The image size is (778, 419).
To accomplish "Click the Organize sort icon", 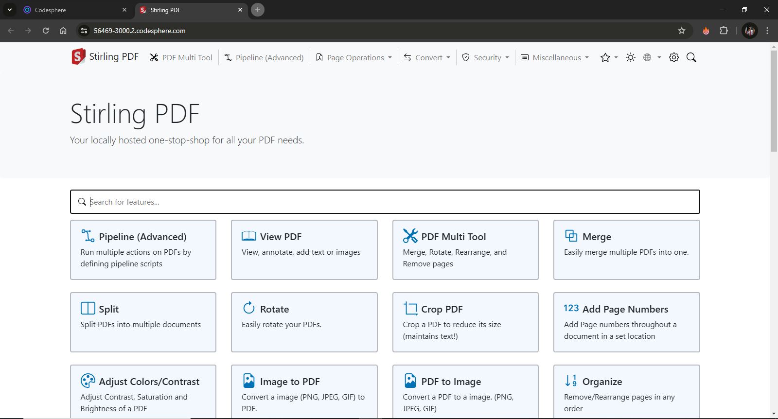I will [571, 381].
